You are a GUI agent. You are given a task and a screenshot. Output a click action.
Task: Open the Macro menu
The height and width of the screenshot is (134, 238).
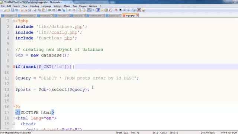[67, 6]
